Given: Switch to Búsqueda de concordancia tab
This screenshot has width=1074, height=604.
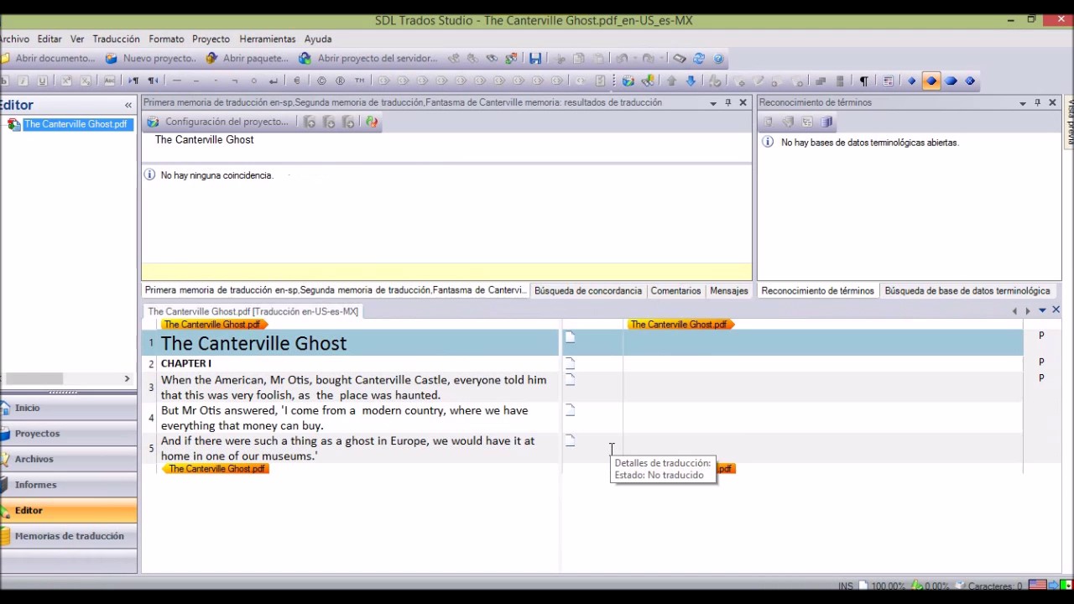Looking at the screenshot, I should [588, 291].
